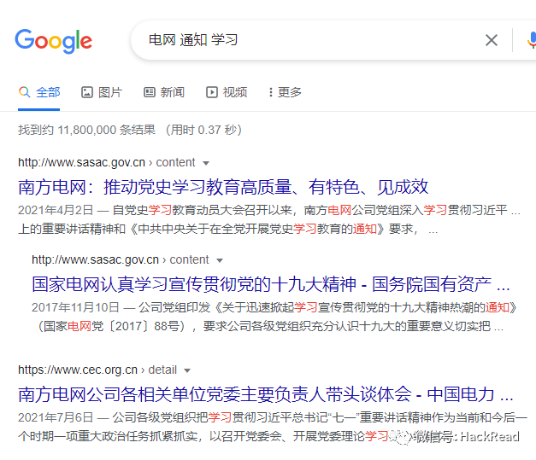Open the 更多 menu
The height and width of the screenshot is (460, 536).
tap(285, 92)
